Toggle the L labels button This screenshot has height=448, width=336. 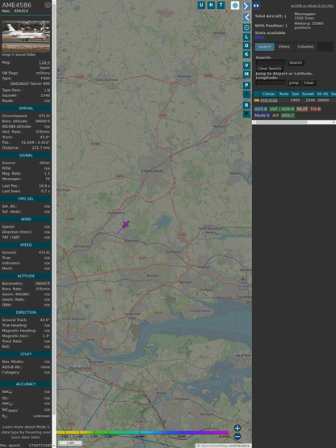(x=246, y=37)
